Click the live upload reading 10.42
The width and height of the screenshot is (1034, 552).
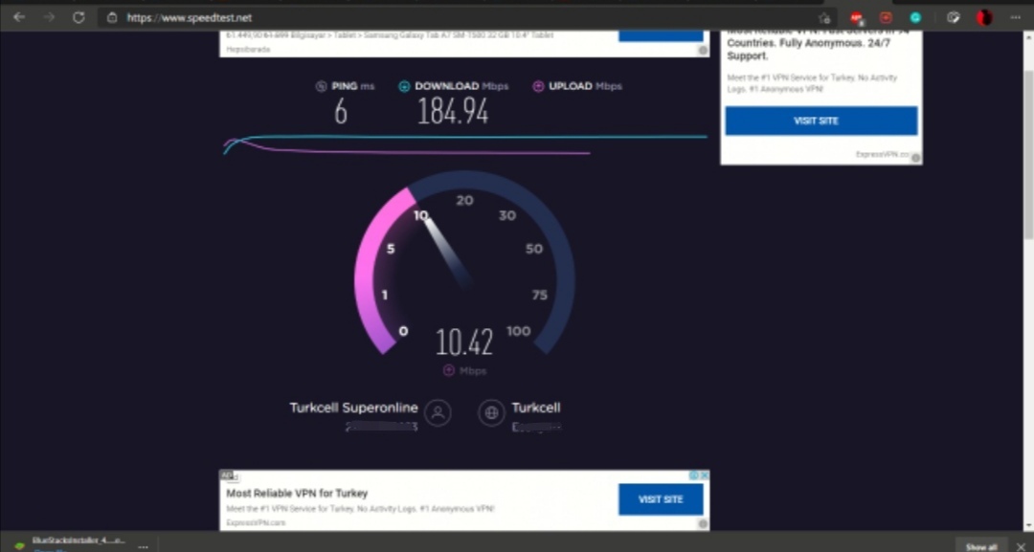coord(464,342)
